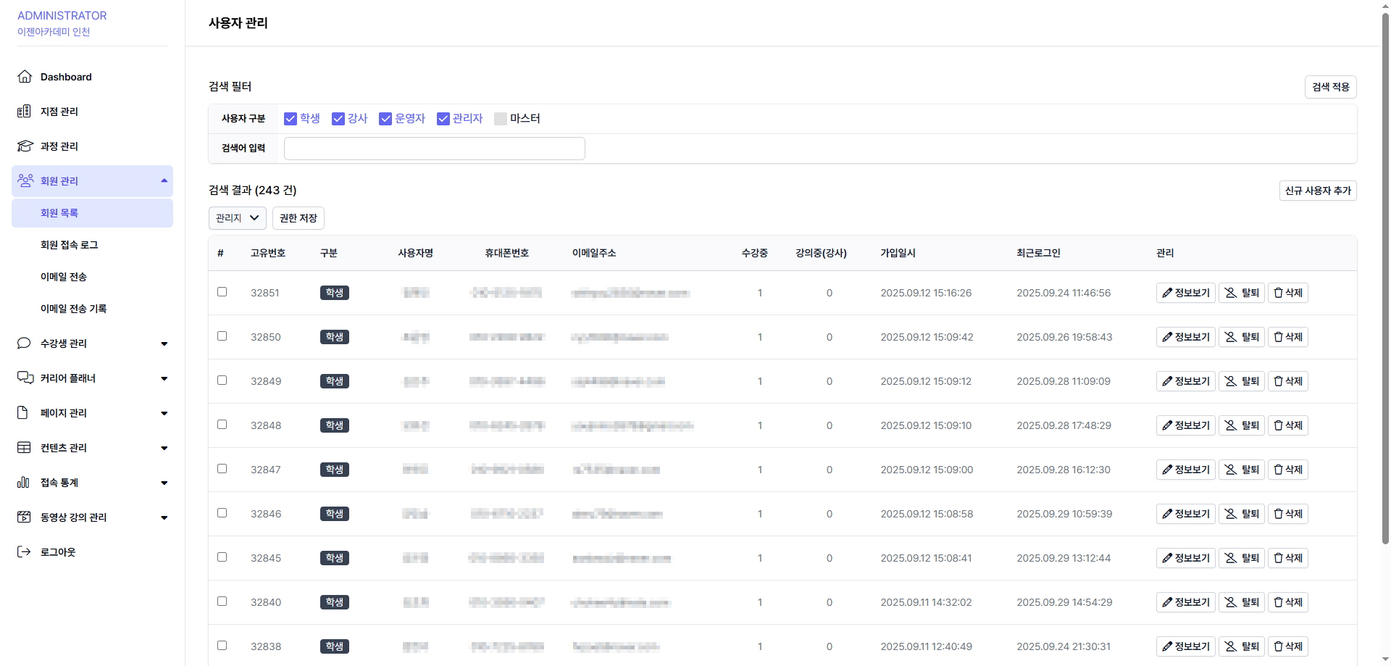Click the 과정 관리 graduation cap icon
Viewport: 1391px width, 666px height.
tap(25, 146)
